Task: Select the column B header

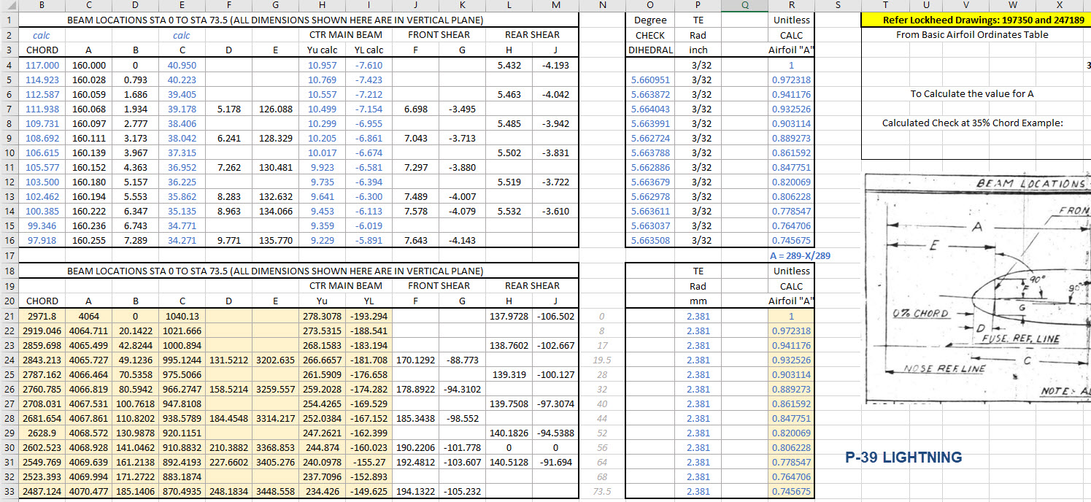Action: [x=42, y=6]
